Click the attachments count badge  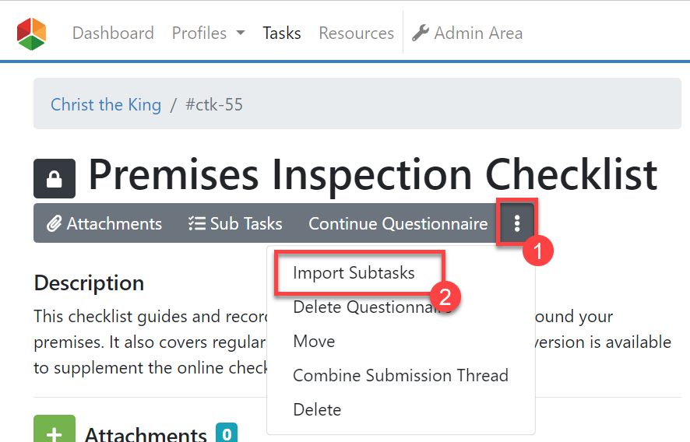coord(227,433)
